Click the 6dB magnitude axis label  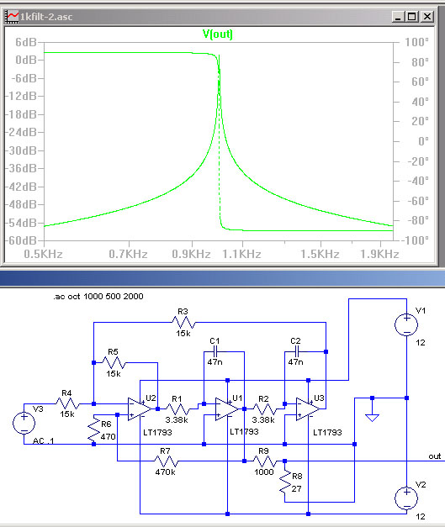coord(25,42)
